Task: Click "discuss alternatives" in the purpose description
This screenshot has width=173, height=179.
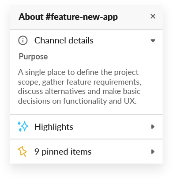Action: (x=52, y=91)
